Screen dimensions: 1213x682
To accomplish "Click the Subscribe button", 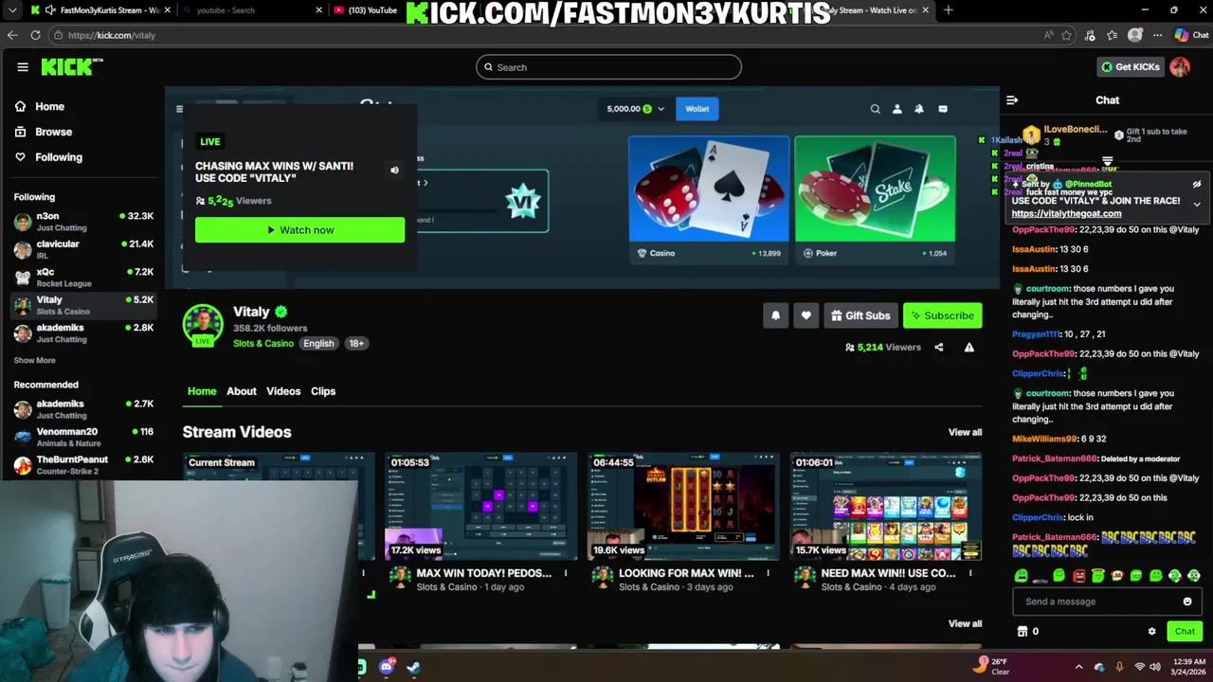I will point(943,316).
